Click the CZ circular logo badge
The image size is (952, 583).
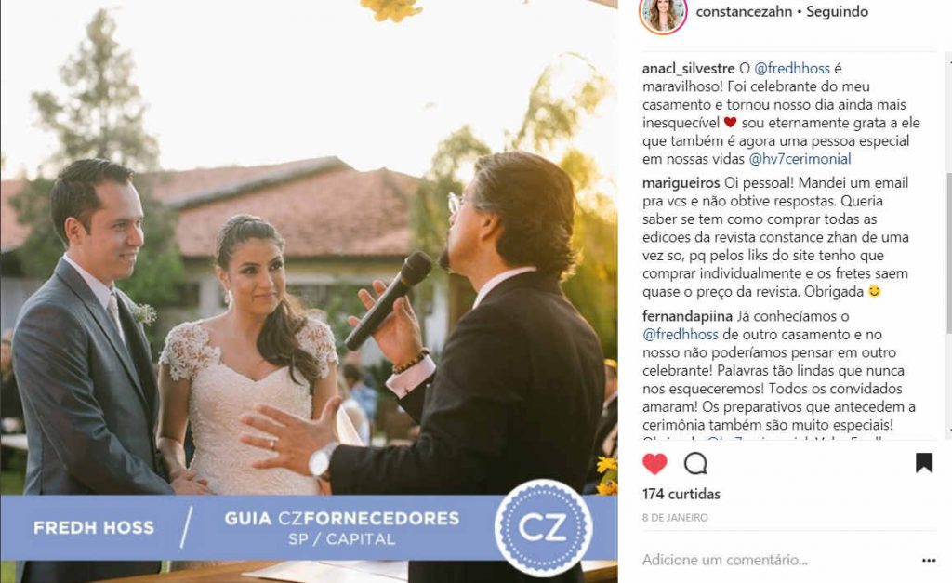coord(543,528)
